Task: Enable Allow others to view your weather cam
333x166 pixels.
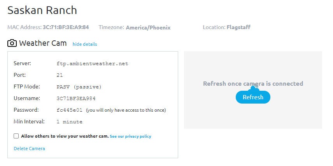Action: (16, 136)
